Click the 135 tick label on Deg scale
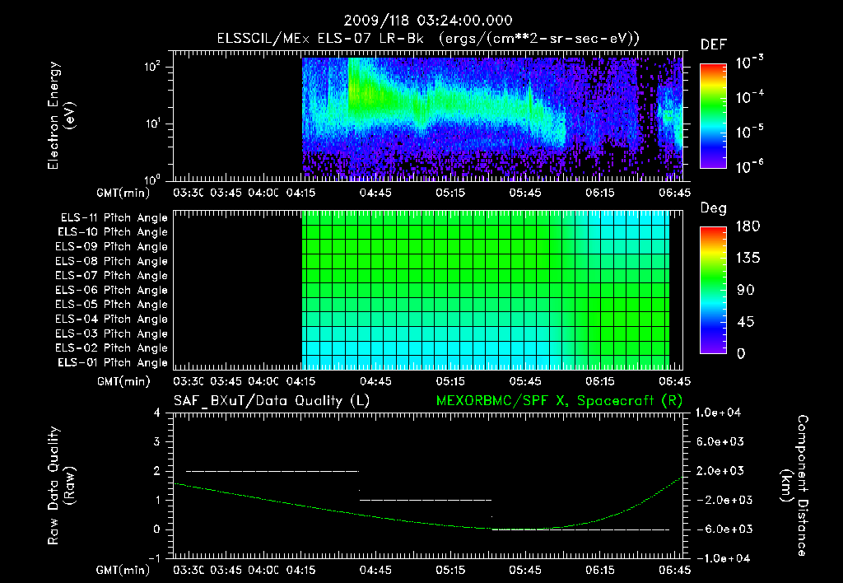843x583 pixels. pos(748,258)
